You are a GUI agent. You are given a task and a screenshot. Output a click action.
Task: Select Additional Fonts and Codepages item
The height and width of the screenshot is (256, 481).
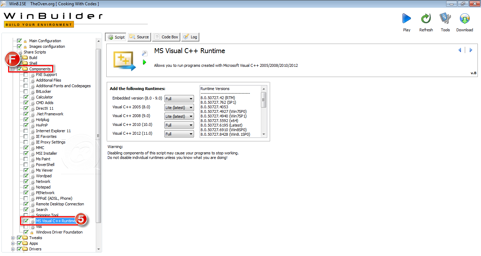tap(63, 86)
